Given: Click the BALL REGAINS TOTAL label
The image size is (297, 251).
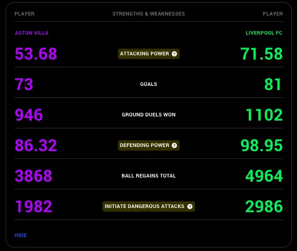Looking at the screenshot, I should 148,176.
